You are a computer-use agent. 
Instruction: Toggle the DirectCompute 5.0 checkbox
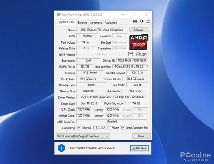[123, 128]
